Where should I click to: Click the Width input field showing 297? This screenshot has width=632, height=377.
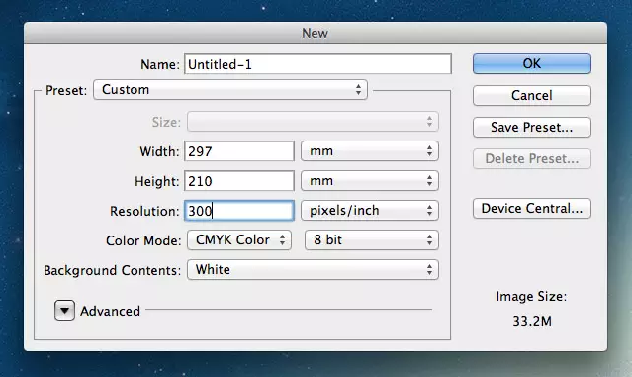239,151
